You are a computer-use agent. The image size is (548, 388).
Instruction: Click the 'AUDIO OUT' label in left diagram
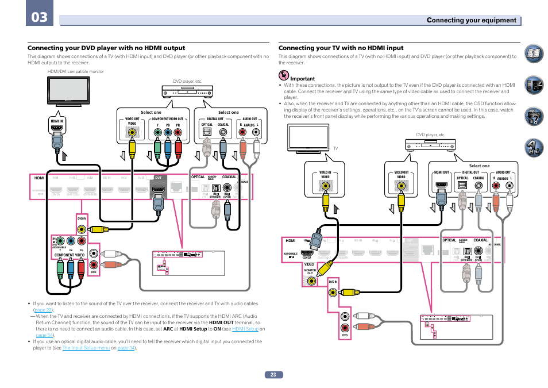[x=250, y=119]
